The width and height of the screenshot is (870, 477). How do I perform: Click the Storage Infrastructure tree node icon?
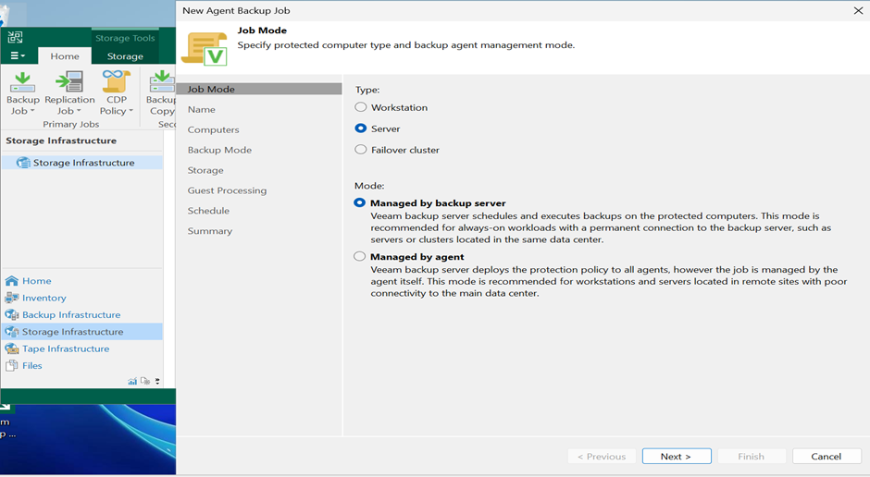[x=23, y=163]
